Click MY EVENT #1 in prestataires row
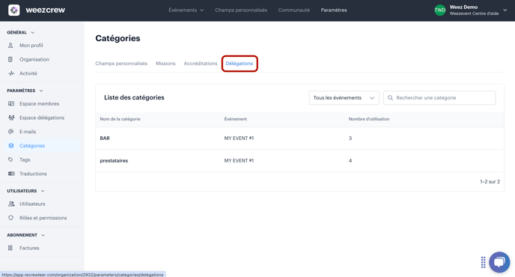This screenshot has height=277, width=515. pyautogui.click(x=239, y=161)
